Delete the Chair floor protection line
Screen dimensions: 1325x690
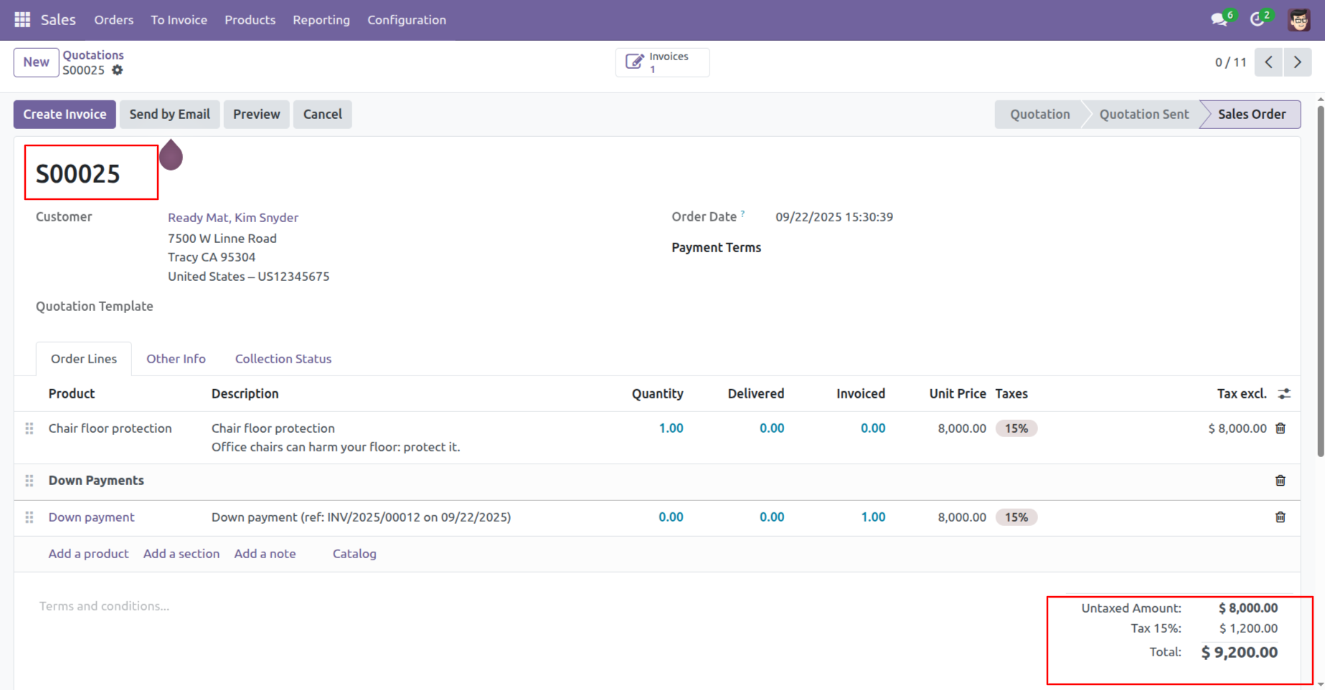(x=1281, y=428)
